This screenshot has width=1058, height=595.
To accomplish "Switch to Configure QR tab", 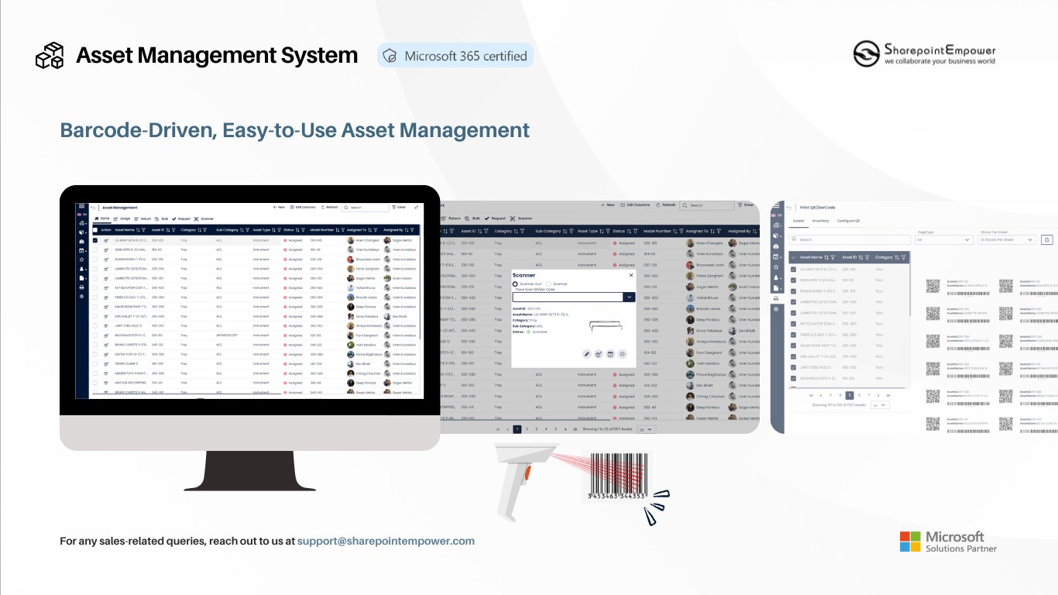I will tap(848, 221).
